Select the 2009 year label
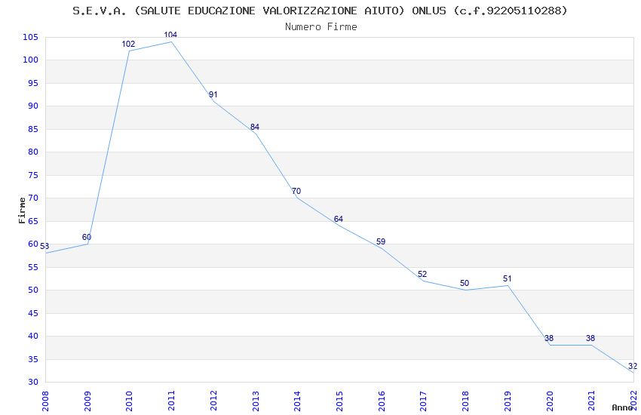Screen dimensions: 641x415 point(87,401)
